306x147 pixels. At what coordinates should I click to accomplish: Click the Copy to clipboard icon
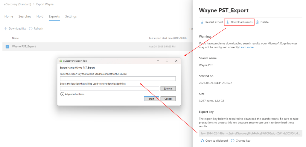click(202, 141)
